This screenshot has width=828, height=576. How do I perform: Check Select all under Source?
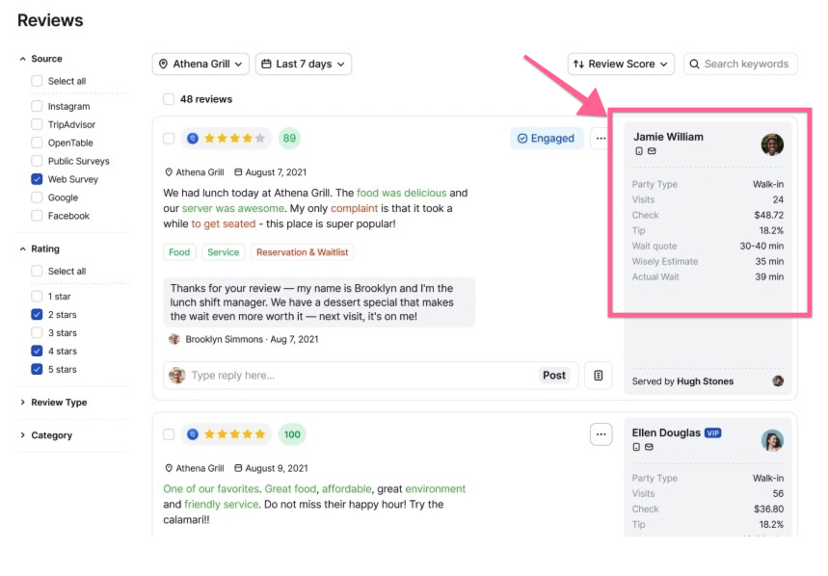coord(37,81)
